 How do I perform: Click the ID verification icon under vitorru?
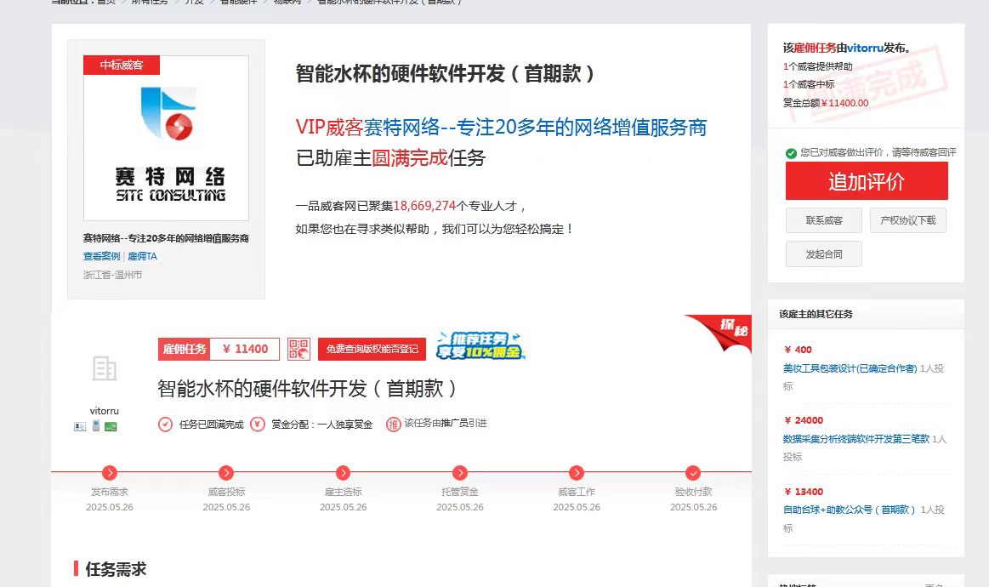click(80, 425)
